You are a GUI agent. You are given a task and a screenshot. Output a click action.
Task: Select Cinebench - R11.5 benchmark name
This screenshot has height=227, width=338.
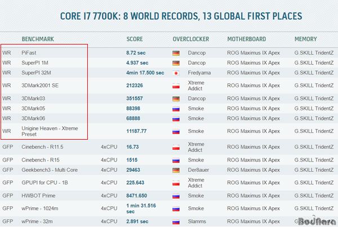tap(42, 147)
